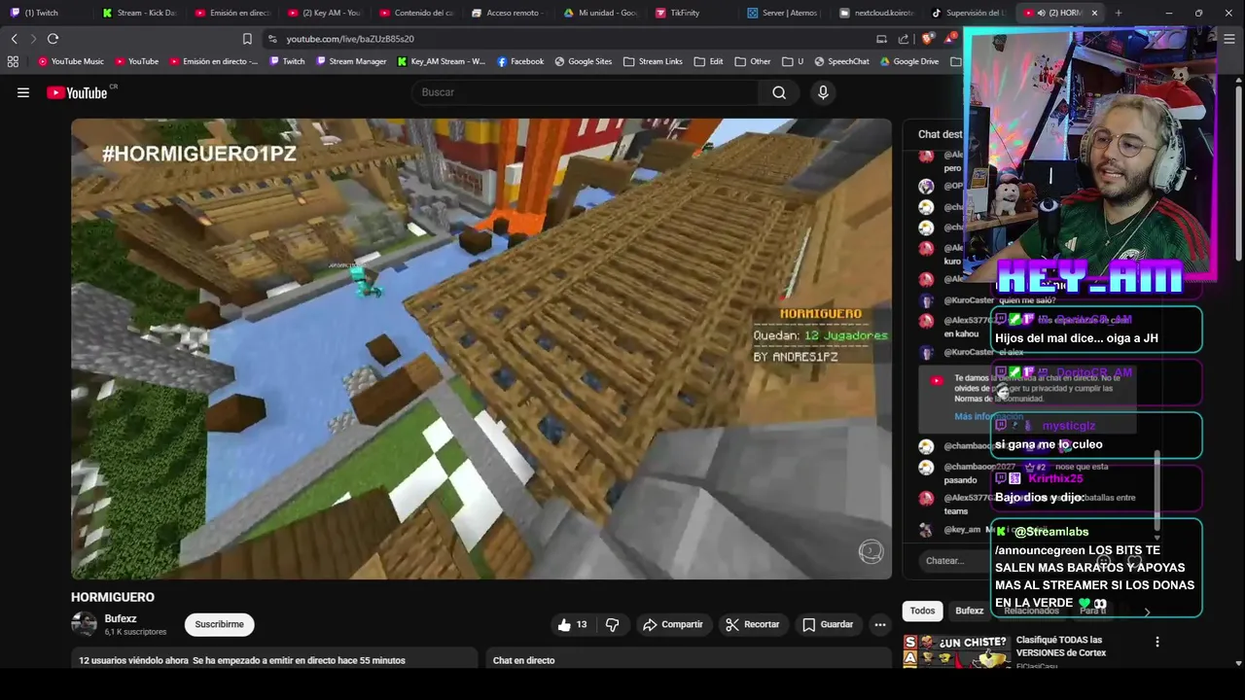The width and height of the screenshot is (1245, 700).
Task: Open the Brave shields icon in address bar
Action: (x=926, y=39)
